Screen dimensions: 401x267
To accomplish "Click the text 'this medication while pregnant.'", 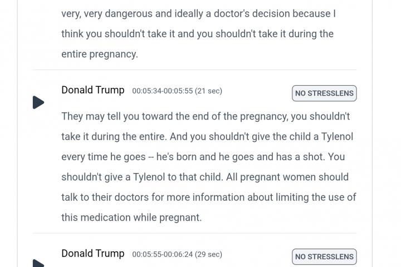I will [131, 217].
